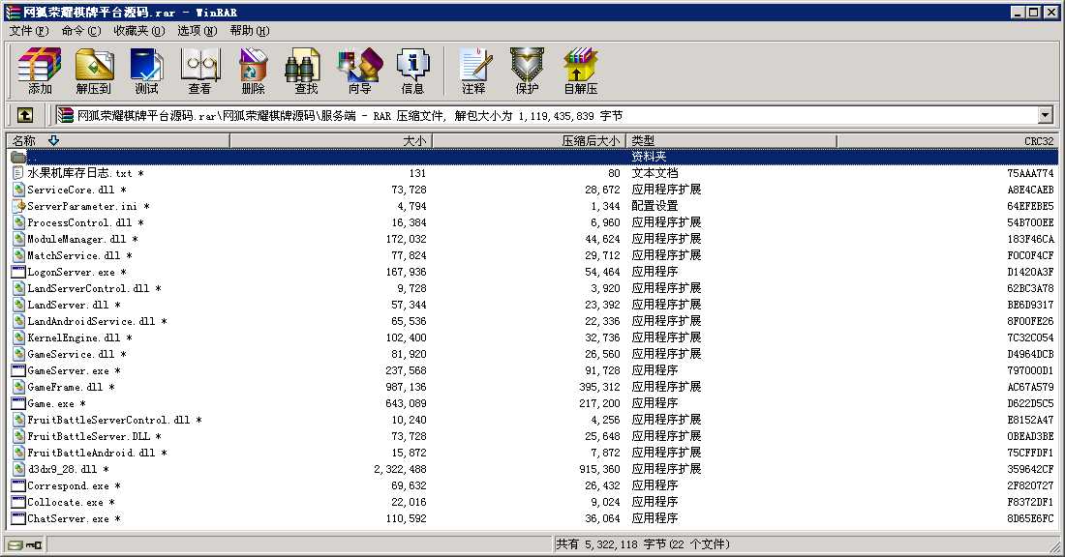Open the 文件 (File) menu

(x=29, y=31)
